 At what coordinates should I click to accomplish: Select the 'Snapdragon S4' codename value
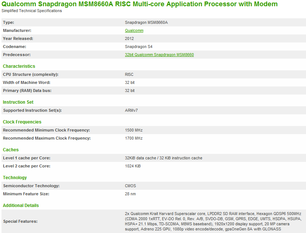(x=139, y=47)
